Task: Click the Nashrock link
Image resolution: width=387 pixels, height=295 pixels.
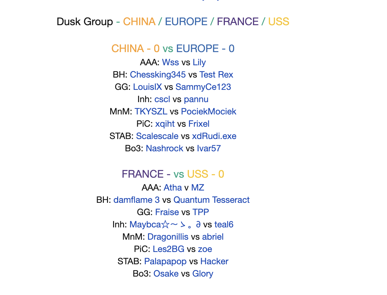Action: pyautogui.click(x=164, y=148)
